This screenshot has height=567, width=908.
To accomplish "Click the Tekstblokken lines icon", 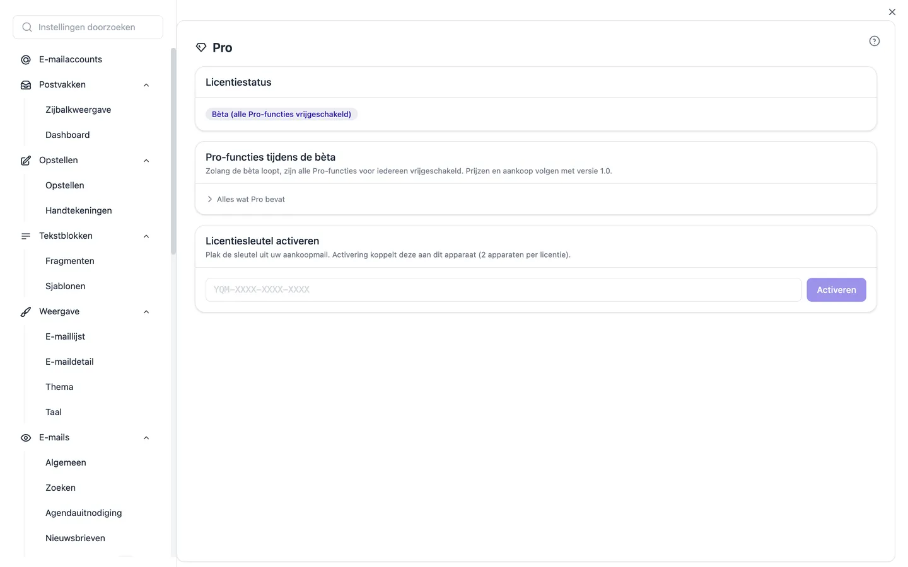I will click(x=26, y=236).
